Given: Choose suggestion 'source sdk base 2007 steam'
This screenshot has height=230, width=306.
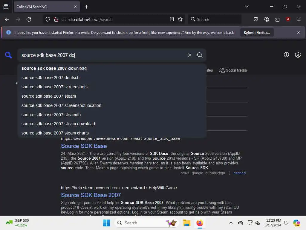Looking at the screenshot, I should point(112,96).
